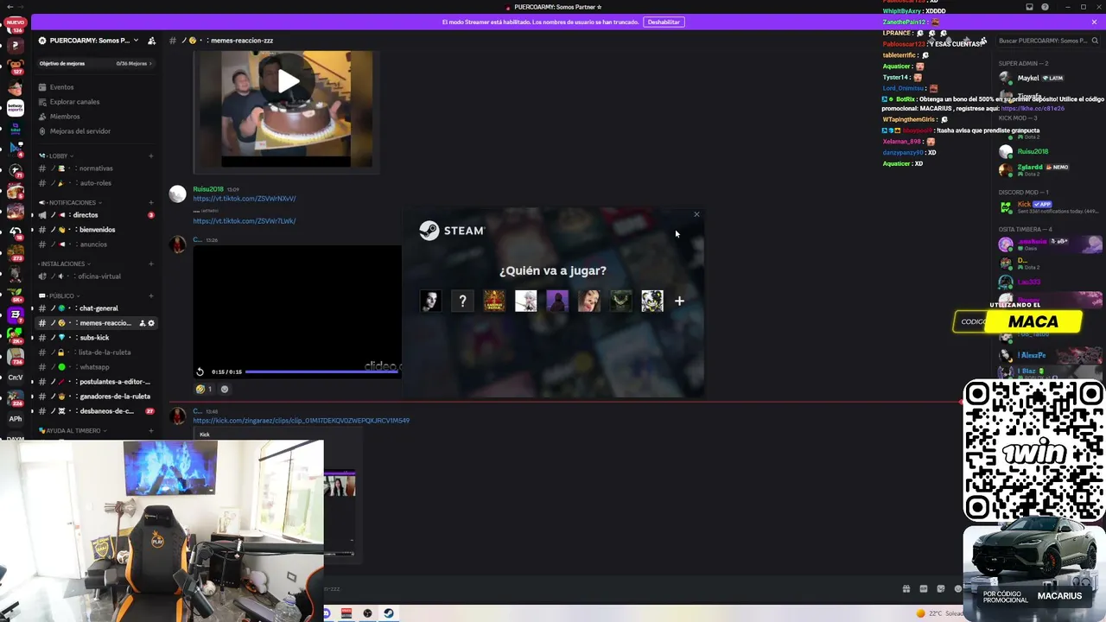Click the existing emoji reaction with count 1
1106x622 pixels.
(x=205, y=389)
